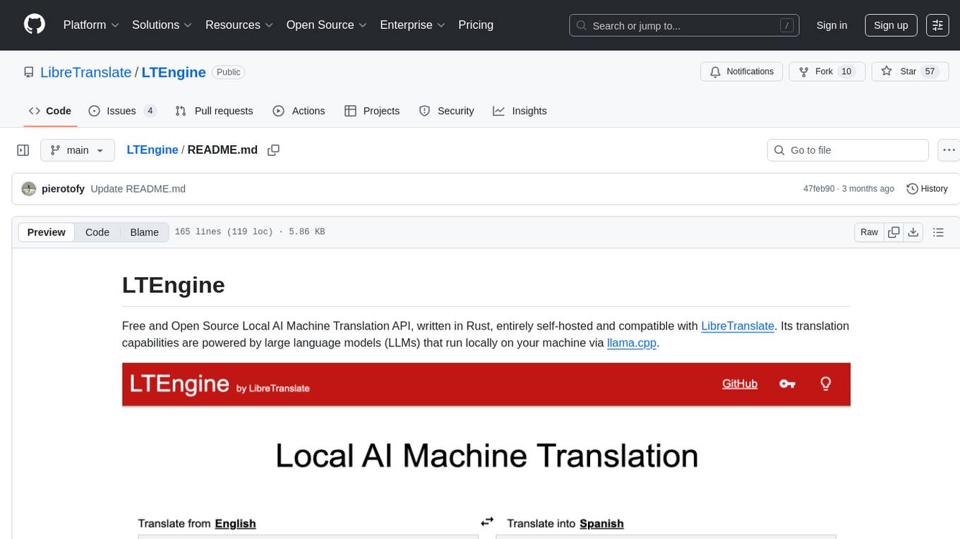The width and height of the screenshot is (960, 539).
Task: Copy the README.md file path
Action: [x=274, y=150]
